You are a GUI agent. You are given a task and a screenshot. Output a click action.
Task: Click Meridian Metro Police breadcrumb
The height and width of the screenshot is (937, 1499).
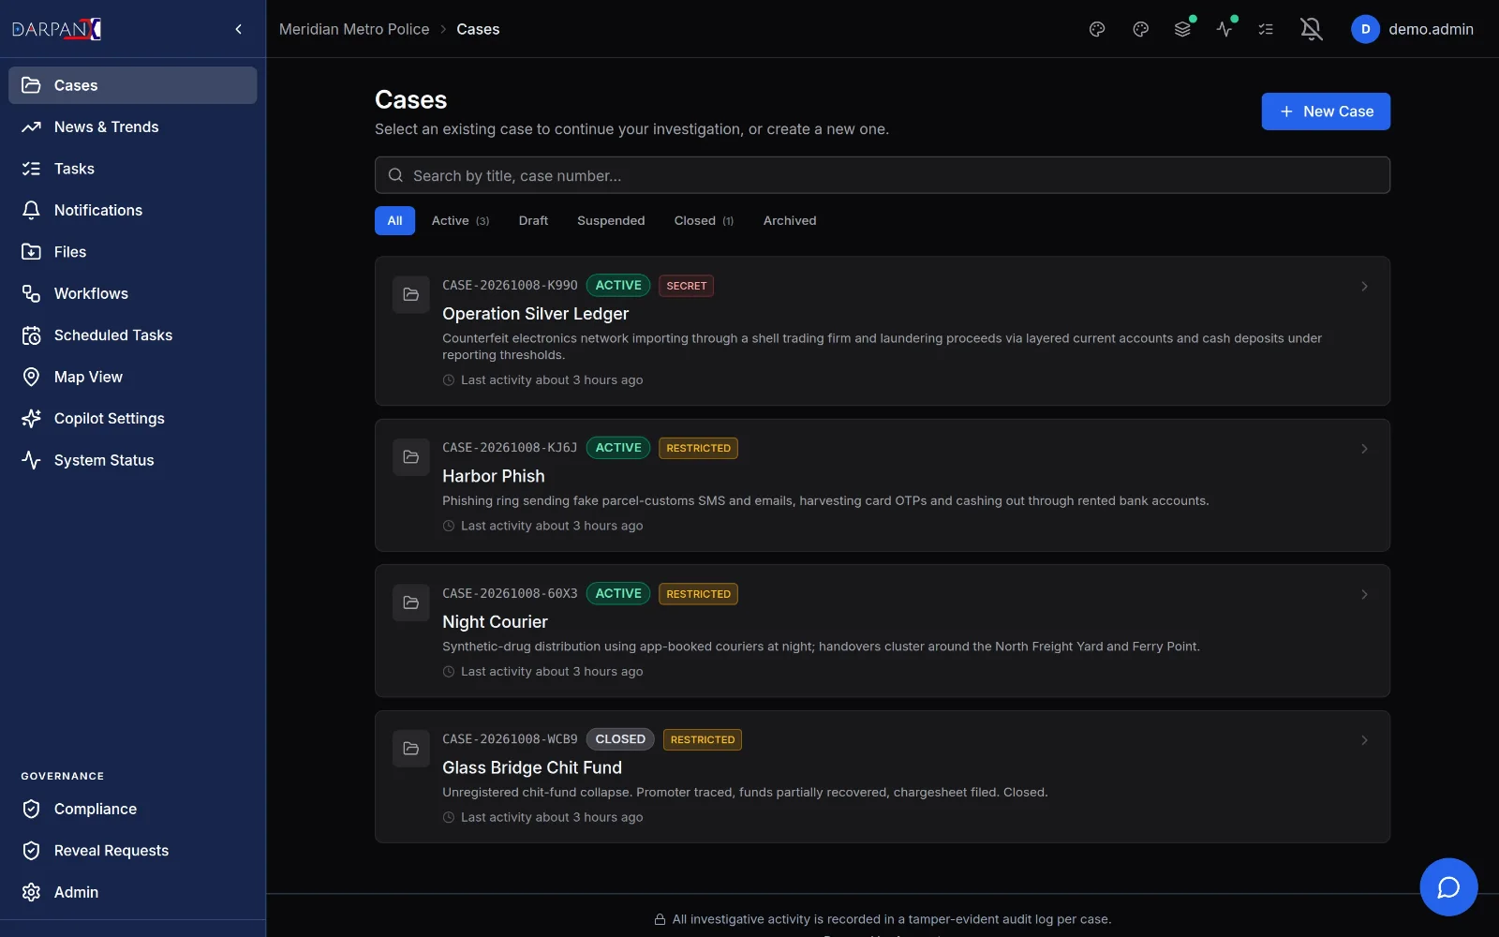(x=354, y=29)
